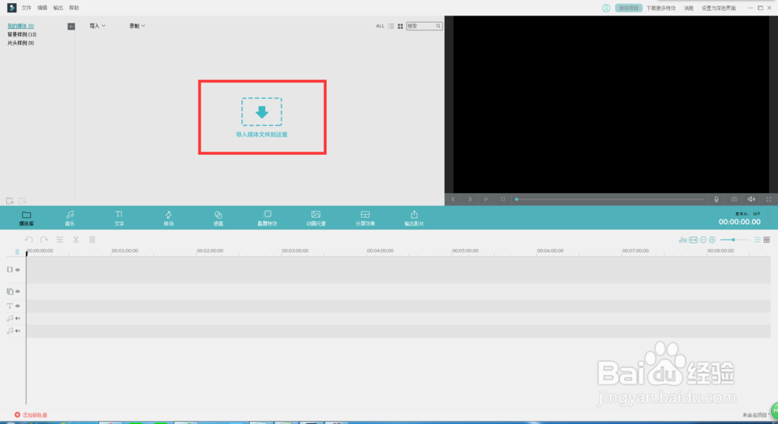778x424 pixels.
Task: Click the video track film icon
Action: (9, 269)
